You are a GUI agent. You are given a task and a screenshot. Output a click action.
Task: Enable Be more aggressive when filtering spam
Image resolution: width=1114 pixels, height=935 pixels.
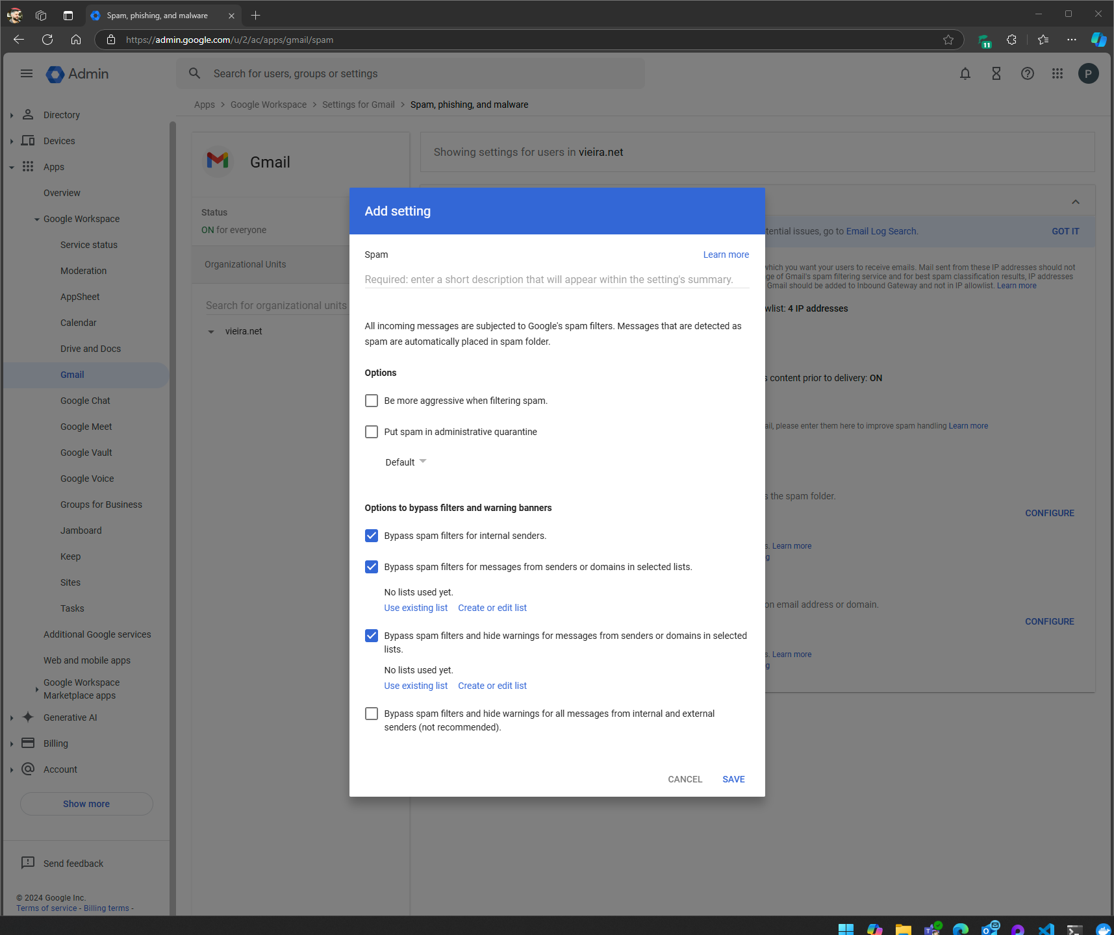point(372,401)
